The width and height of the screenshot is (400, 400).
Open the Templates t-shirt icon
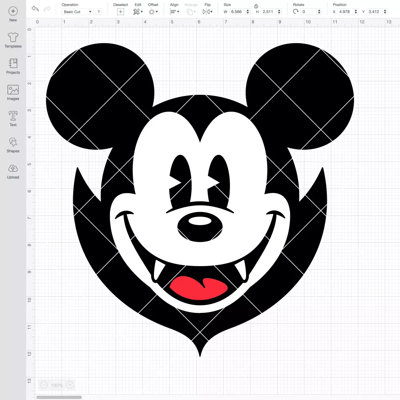tap(13, 37)
